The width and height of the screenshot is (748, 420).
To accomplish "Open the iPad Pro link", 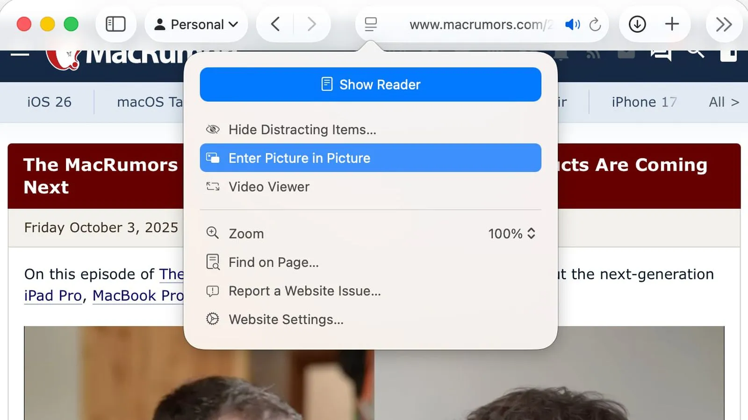I will coord(52,295).
